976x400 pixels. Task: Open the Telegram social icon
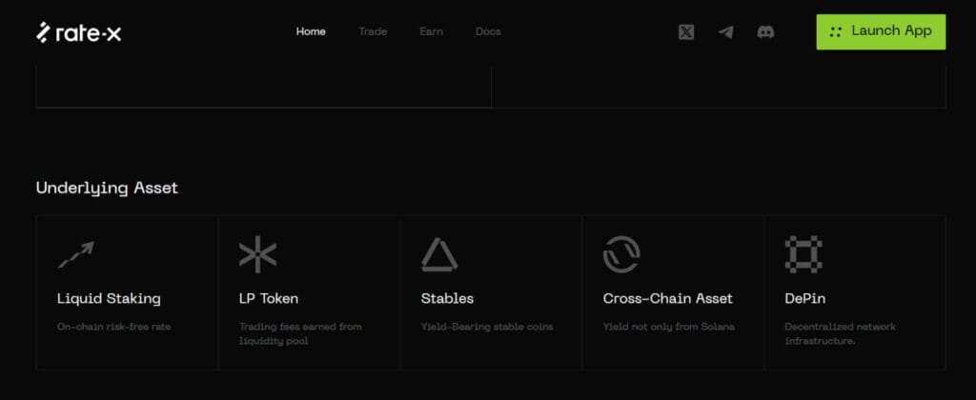725,31
